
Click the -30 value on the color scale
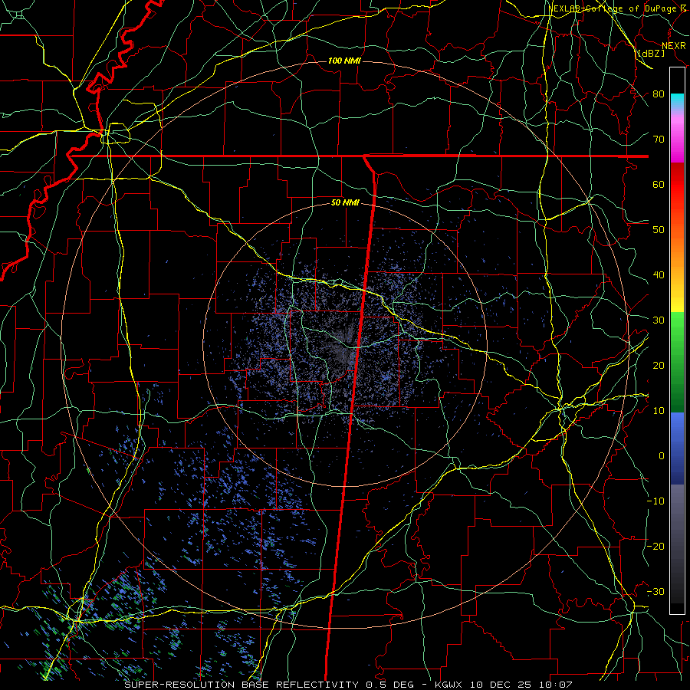(655, 592)
